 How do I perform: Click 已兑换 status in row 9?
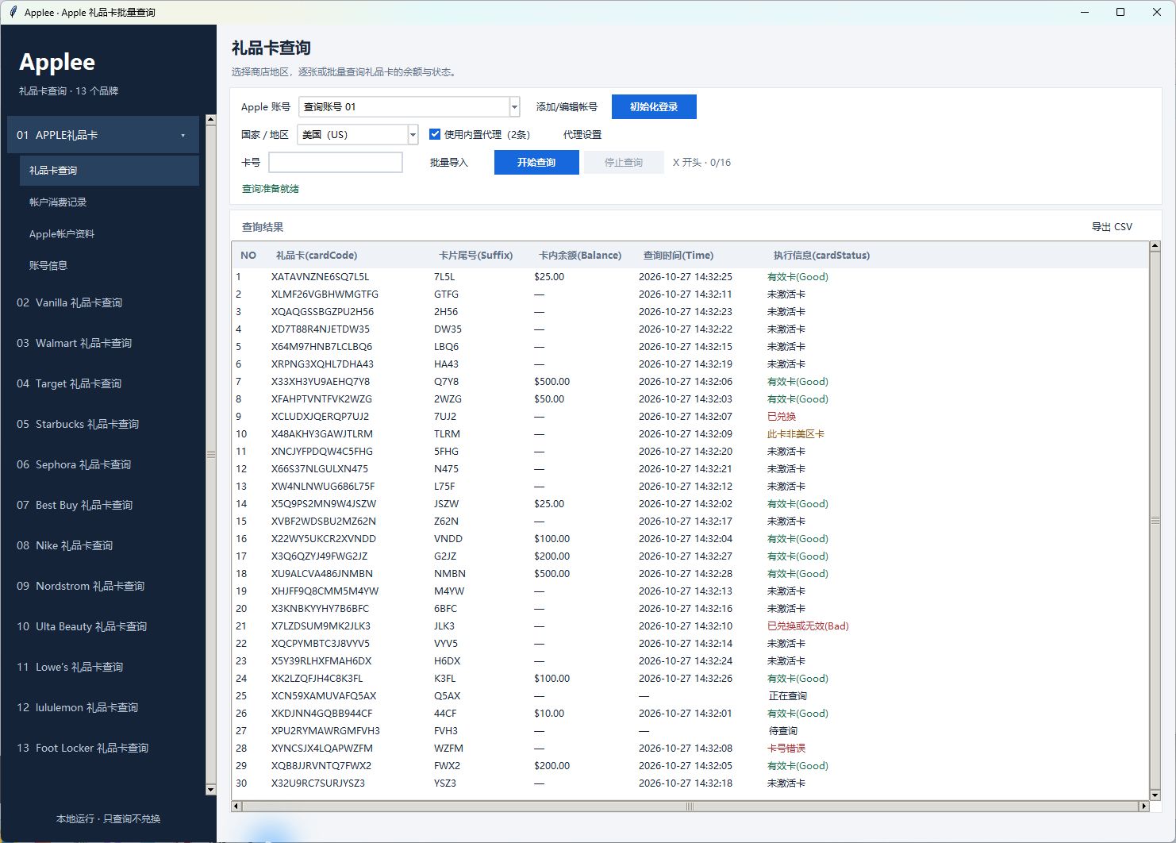(x=782, y=417)
